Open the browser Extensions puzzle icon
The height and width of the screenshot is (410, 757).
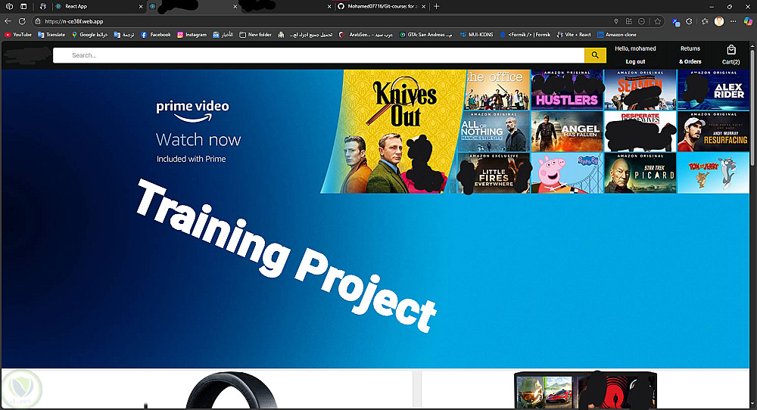[x=689, y=21]
